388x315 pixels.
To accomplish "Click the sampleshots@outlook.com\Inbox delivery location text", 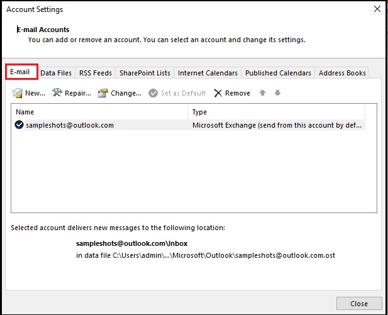I will [131, 243].
